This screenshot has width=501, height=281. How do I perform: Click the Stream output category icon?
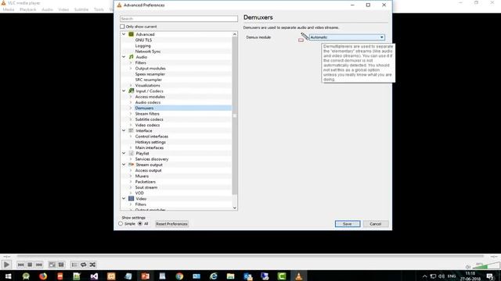click(131, 165)
